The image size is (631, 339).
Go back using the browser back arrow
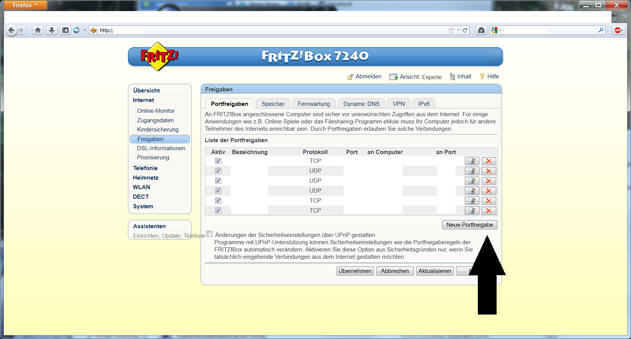(11, 30)
